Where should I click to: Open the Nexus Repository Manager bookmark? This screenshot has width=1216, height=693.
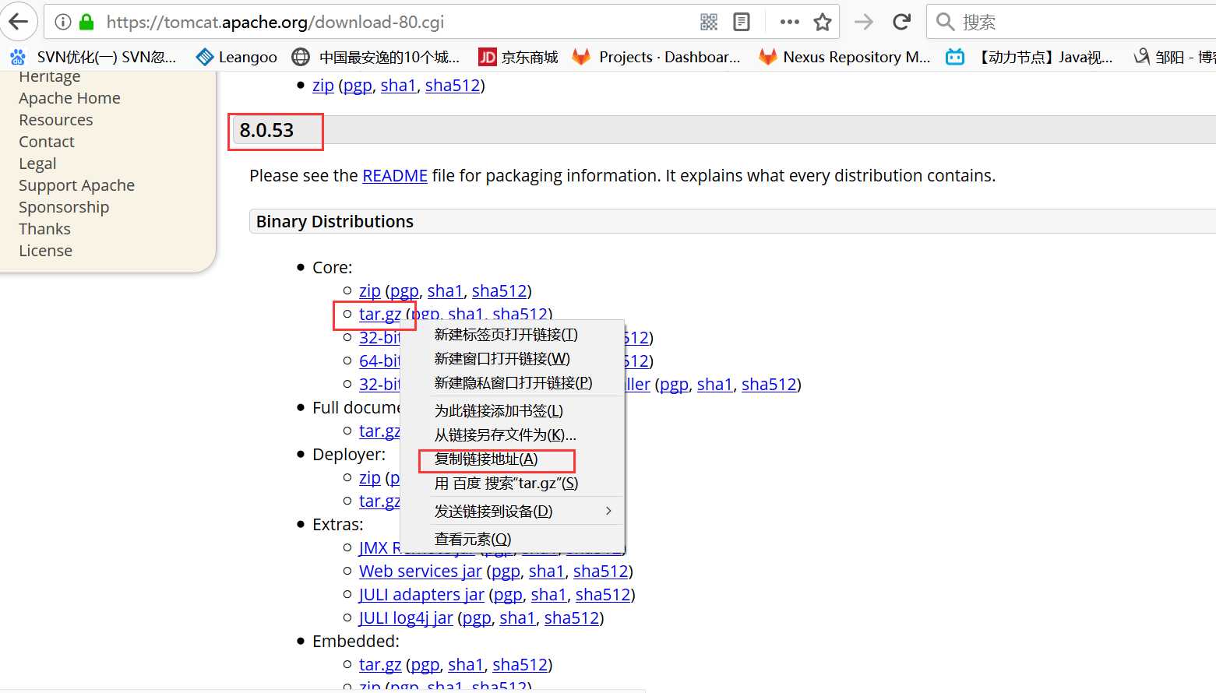point(845,57)
